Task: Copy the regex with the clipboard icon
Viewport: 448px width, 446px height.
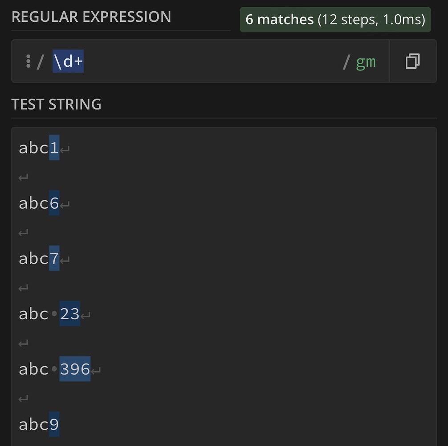Action: [x=413, y=61]
